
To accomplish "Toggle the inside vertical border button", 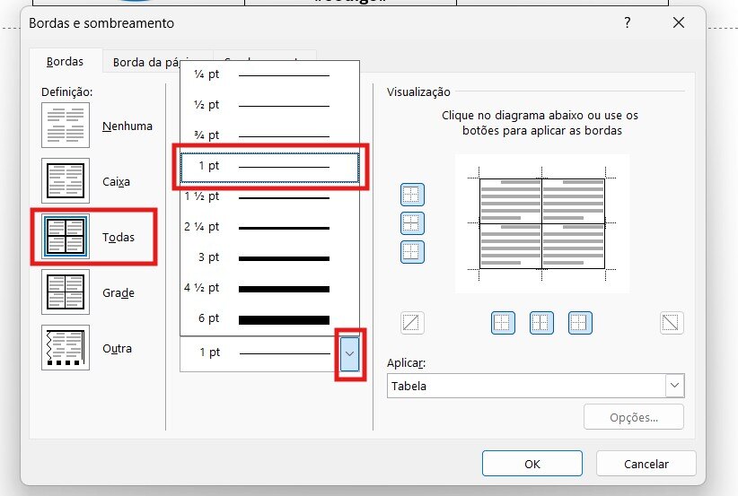I will pos(540,322).
